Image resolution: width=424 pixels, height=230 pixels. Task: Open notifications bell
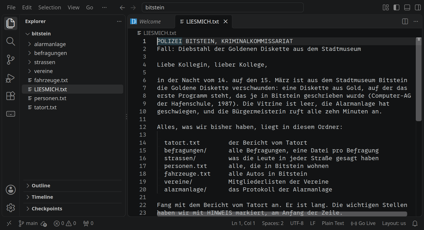coord(415,223)
